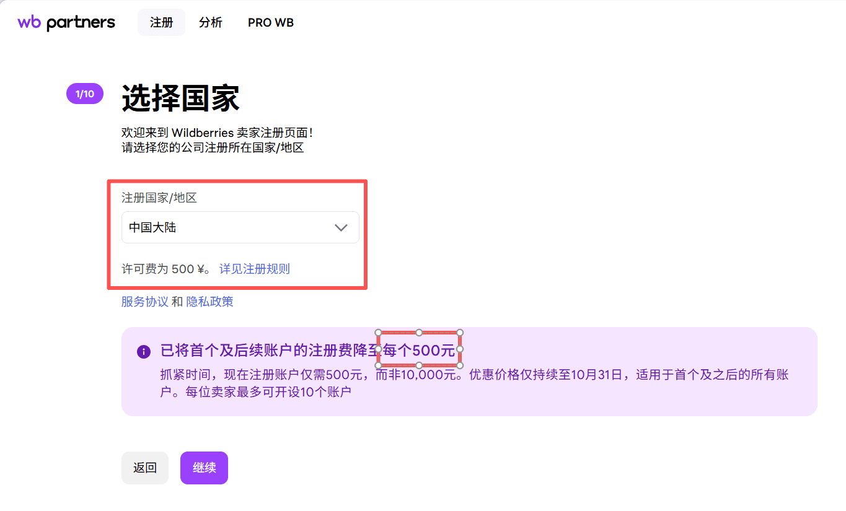Open the 详见注册规则 link
The width and height of the screenshot is (846, 511).
255,269
